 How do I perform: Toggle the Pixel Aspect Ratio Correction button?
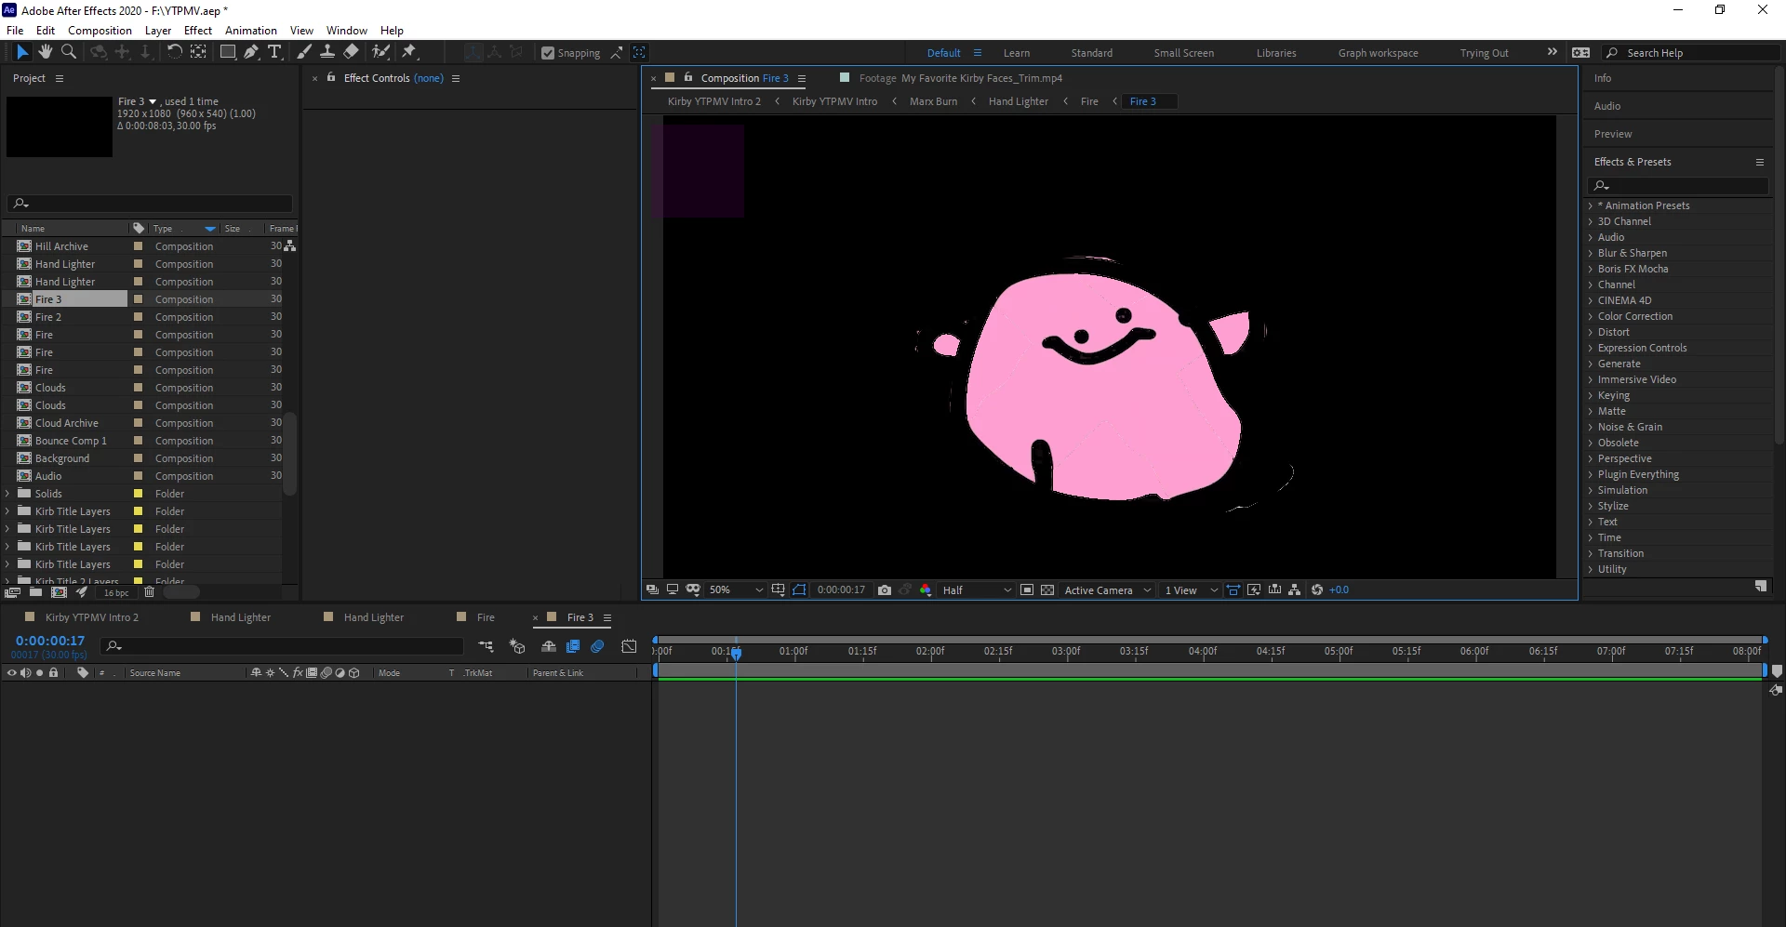click(1233, 589)
